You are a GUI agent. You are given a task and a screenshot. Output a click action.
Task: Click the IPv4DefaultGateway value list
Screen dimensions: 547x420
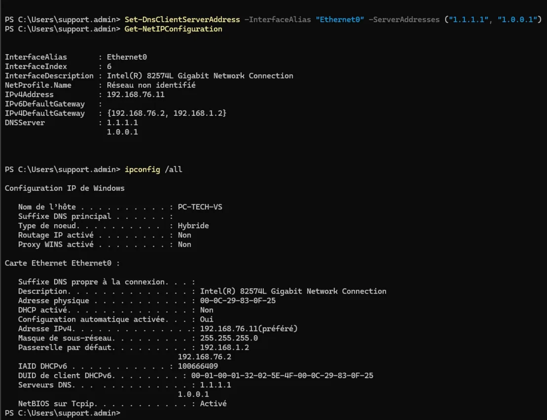[167, 113]
